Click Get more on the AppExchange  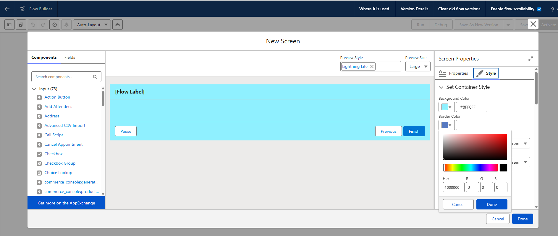[66, 203]
